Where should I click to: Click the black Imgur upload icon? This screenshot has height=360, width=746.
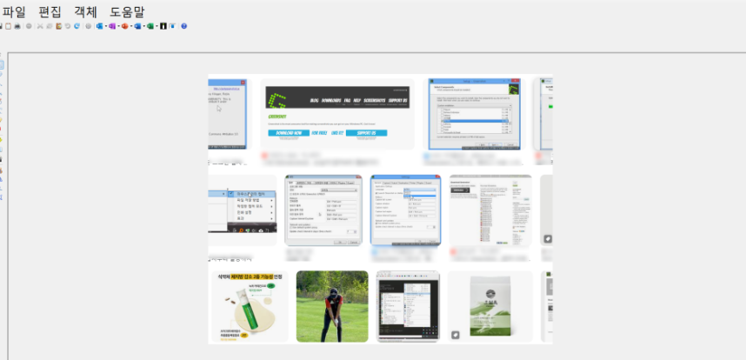pyautogui.click(x=163, y=26)
